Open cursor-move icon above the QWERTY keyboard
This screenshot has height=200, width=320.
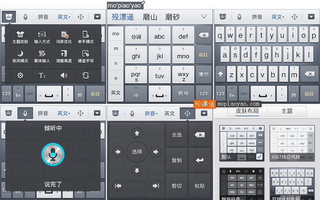click(x=294, y=17)
